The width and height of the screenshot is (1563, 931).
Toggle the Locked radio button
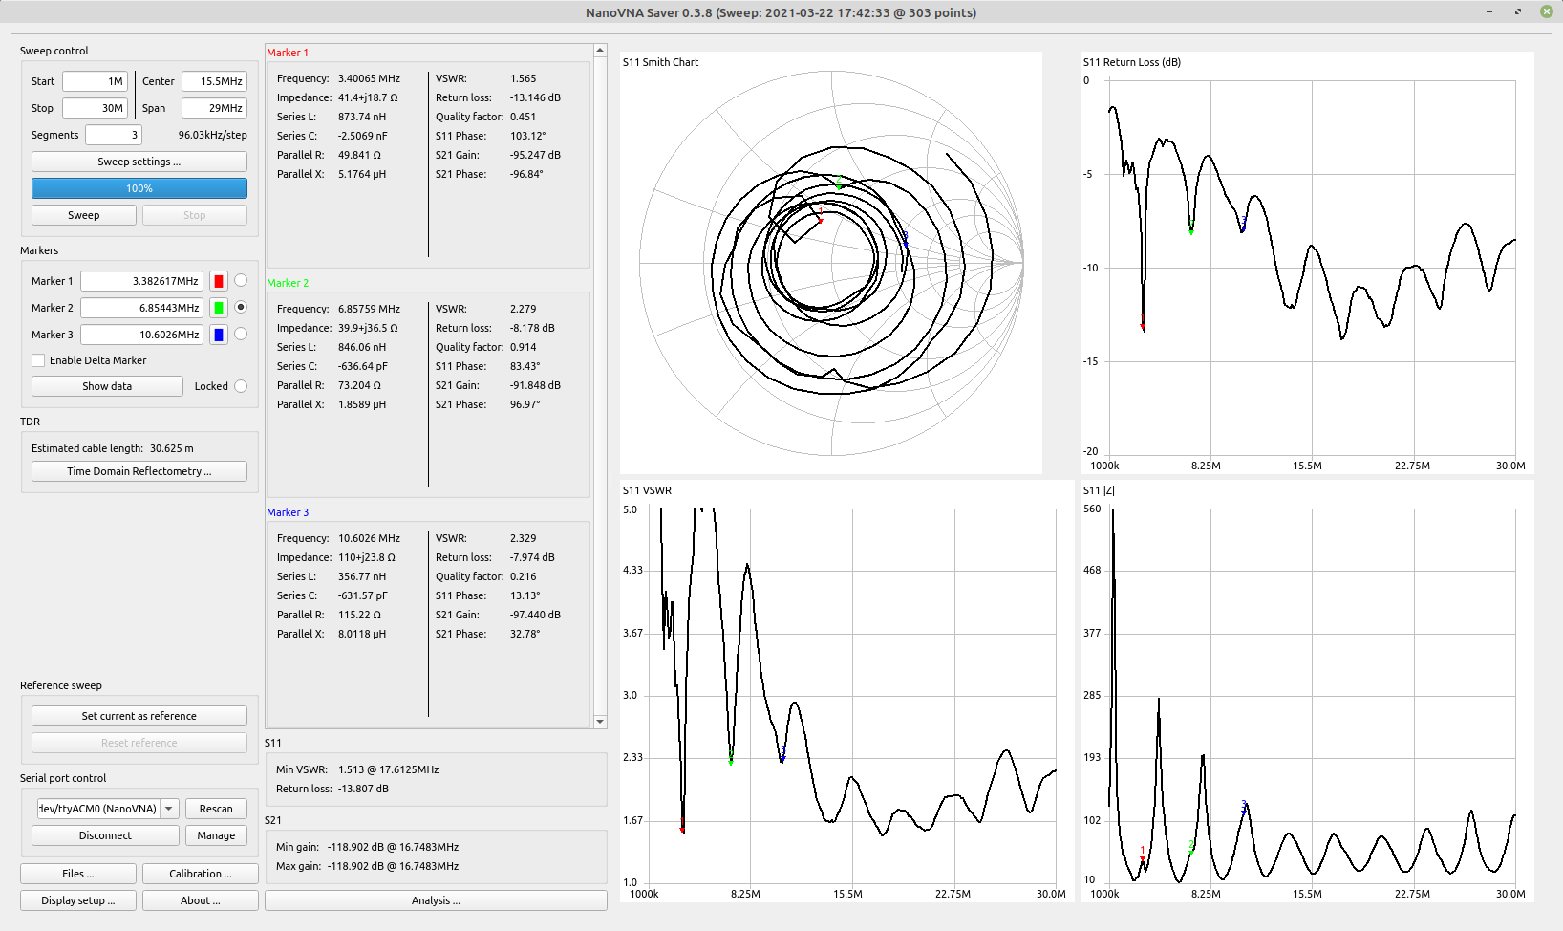[241, 386]
